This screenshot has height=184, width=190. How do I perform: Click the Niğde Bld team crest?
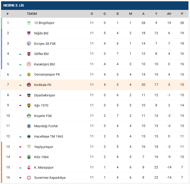click(29, 33)
